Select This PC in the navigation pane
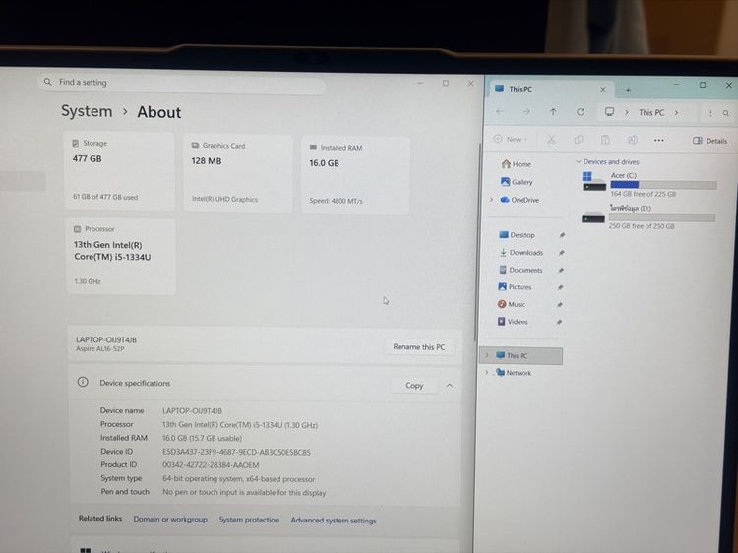The image size is (738, 553). pos(522,356)
